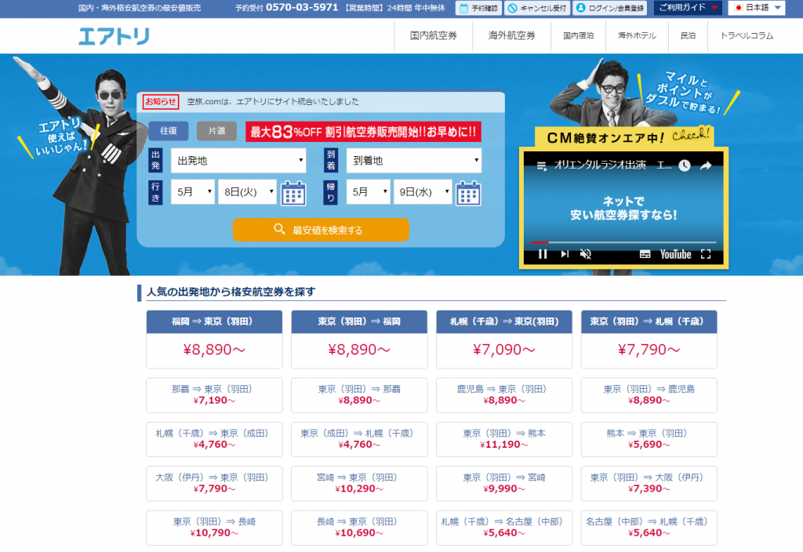Select 東京(羽田)⇒長崎 route

[x=214, y=528]
